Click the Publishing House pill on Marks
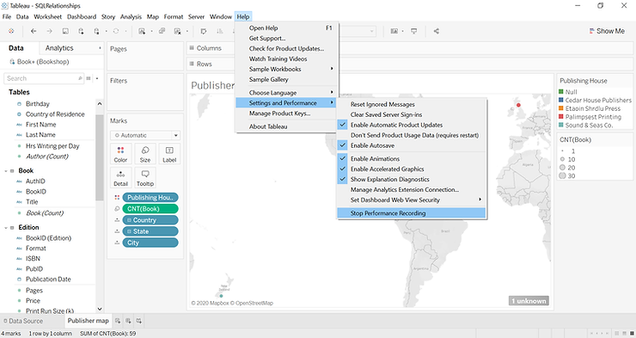This screenshot has height=338, width=636. click(x=150, y=198)
